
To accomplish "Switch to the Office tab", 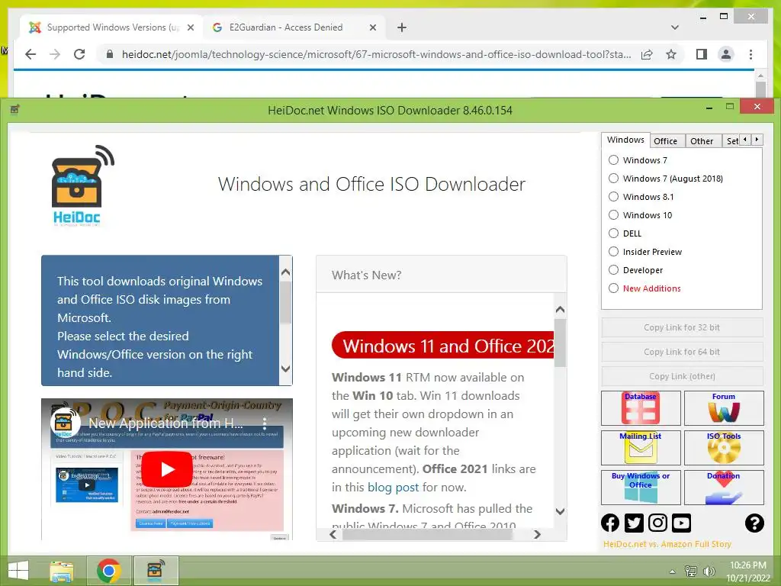I will [665, 141].
